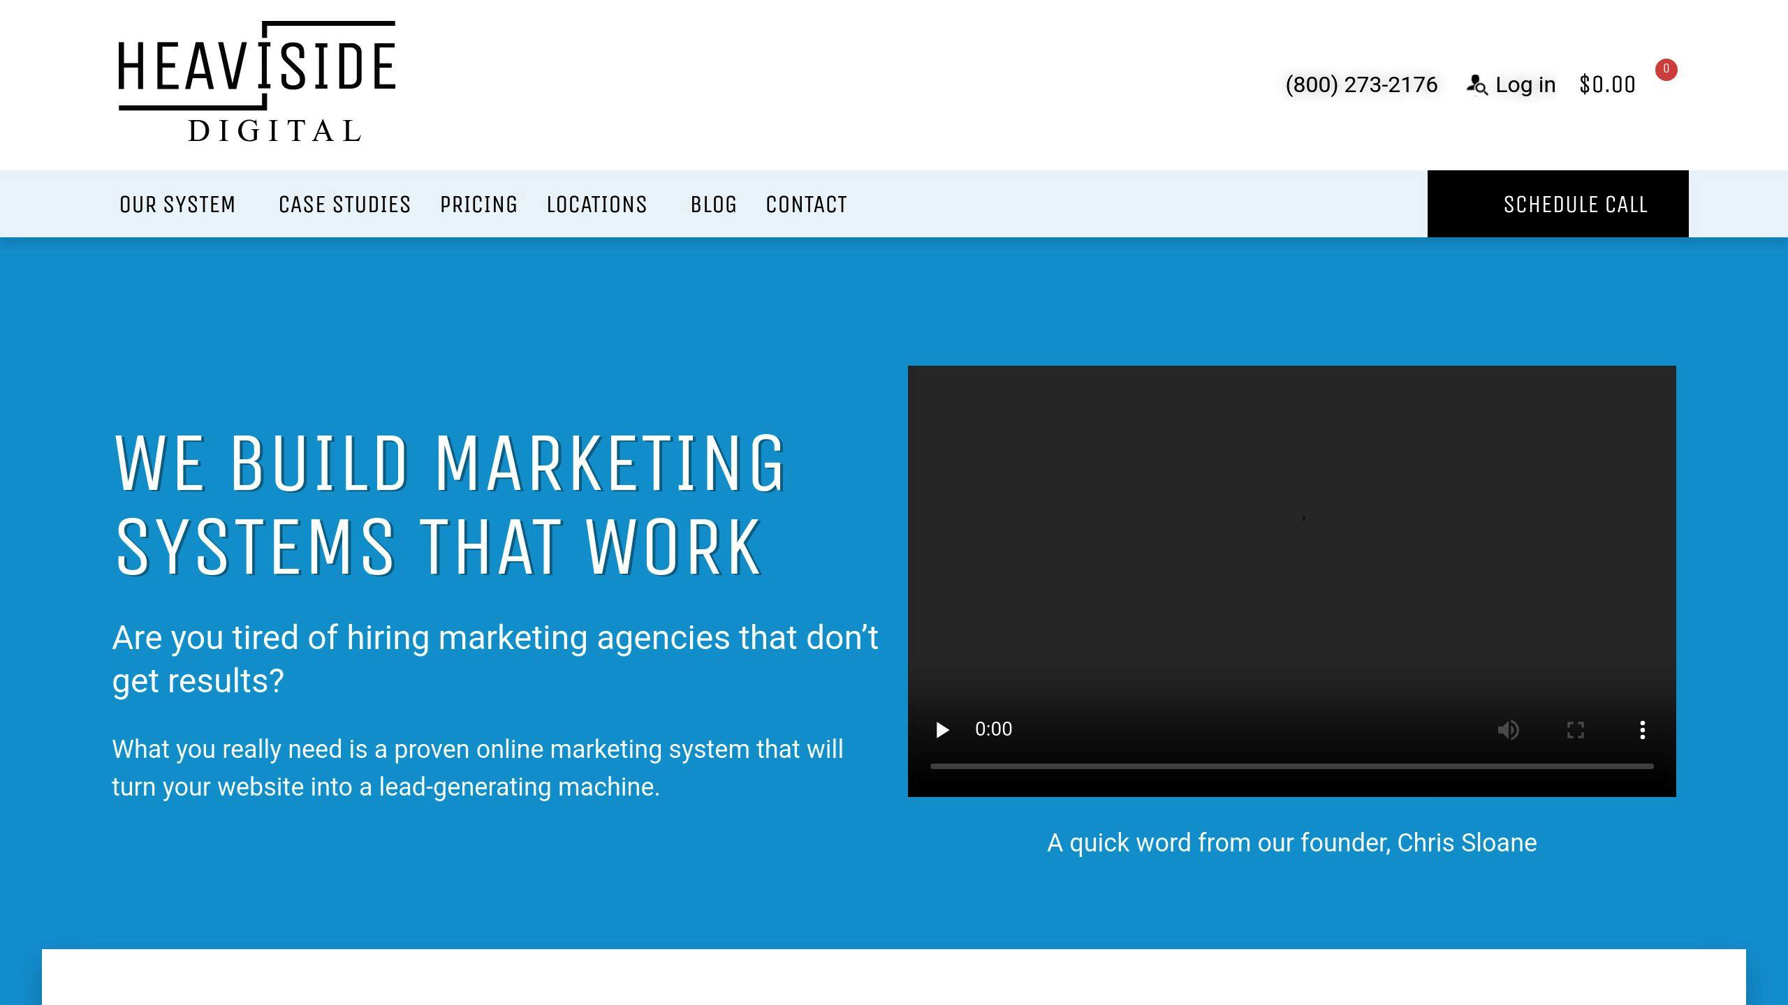
Task: Click the video progress bar
Action: tap(1291, 766)
